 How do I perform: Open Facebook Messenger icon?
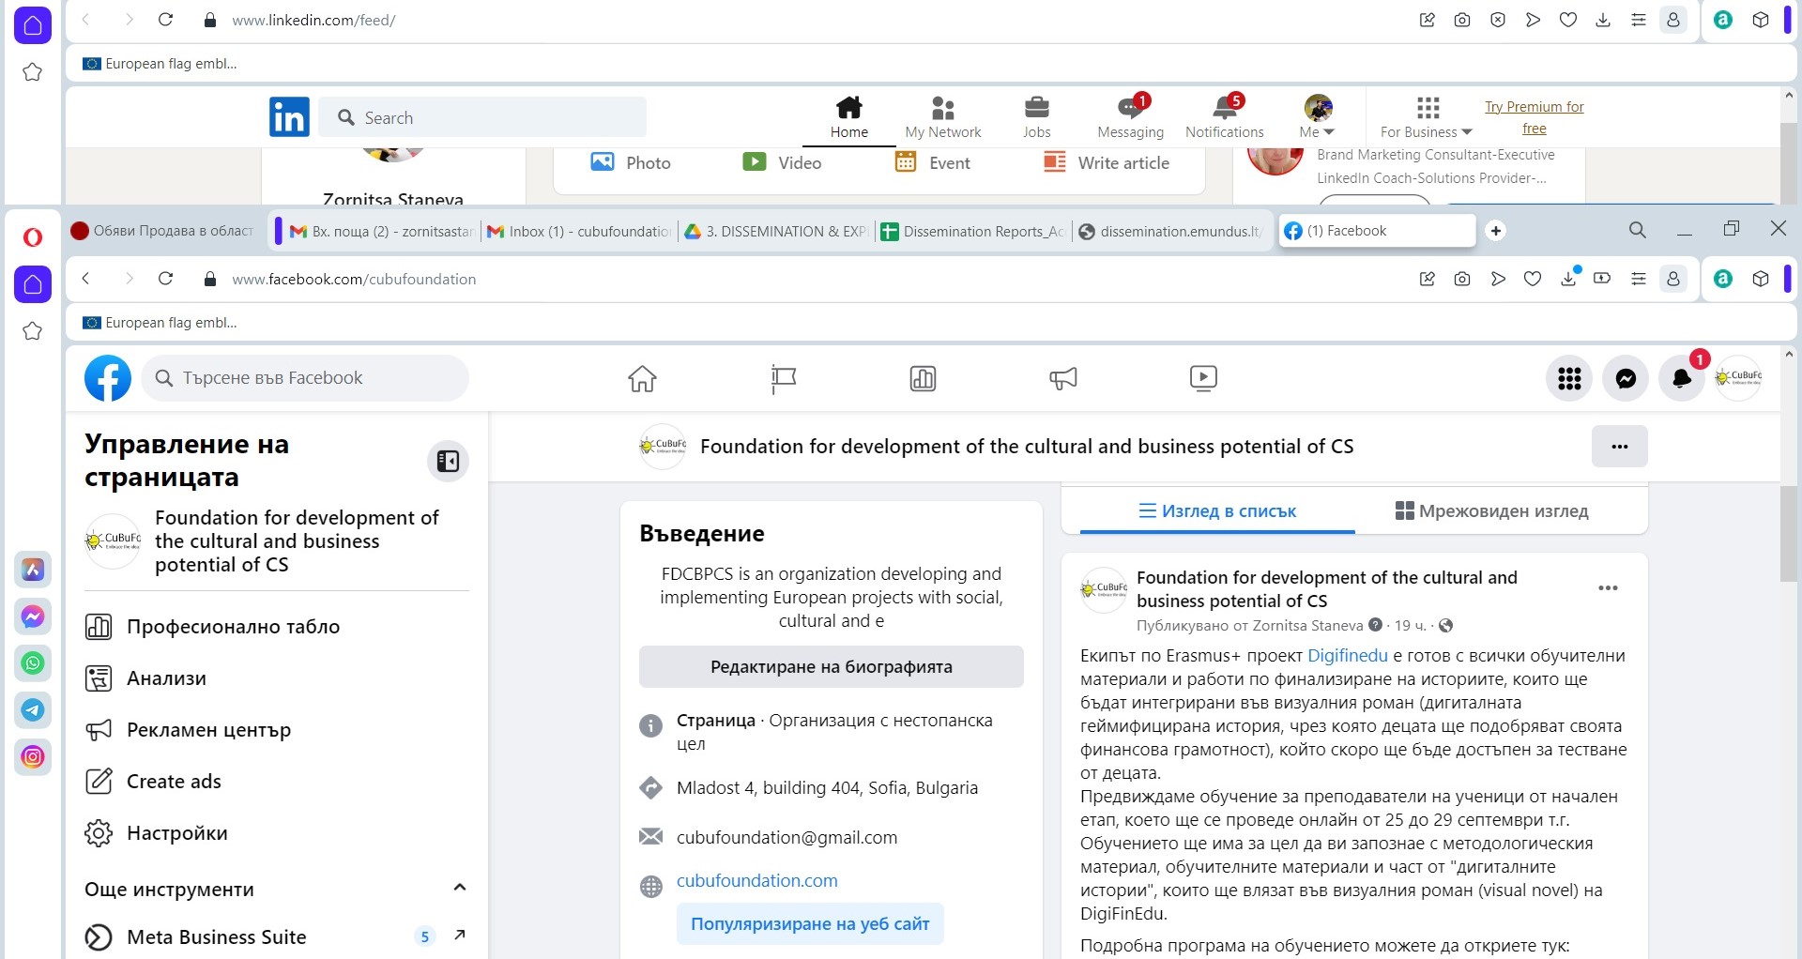coord(1626,378)
